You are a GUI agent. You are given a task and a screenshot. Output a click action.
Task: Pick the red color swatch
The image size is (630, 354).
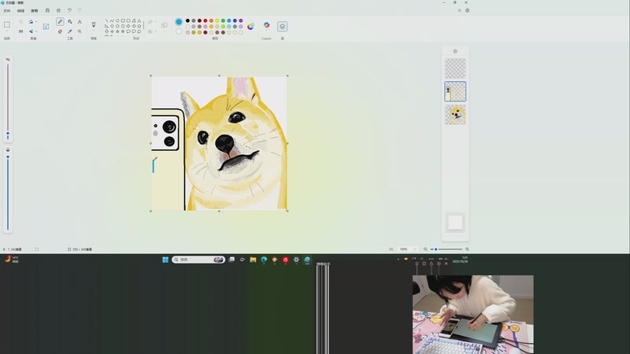coord(206,20)
